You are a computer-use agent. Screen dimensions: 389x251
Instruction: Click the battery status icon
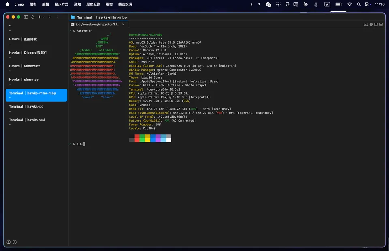pos(338,4)
